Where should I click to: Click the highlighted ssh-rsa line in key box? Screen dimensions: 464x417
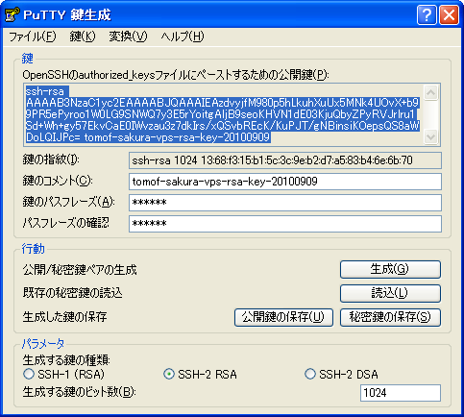(x=47, y=91)
